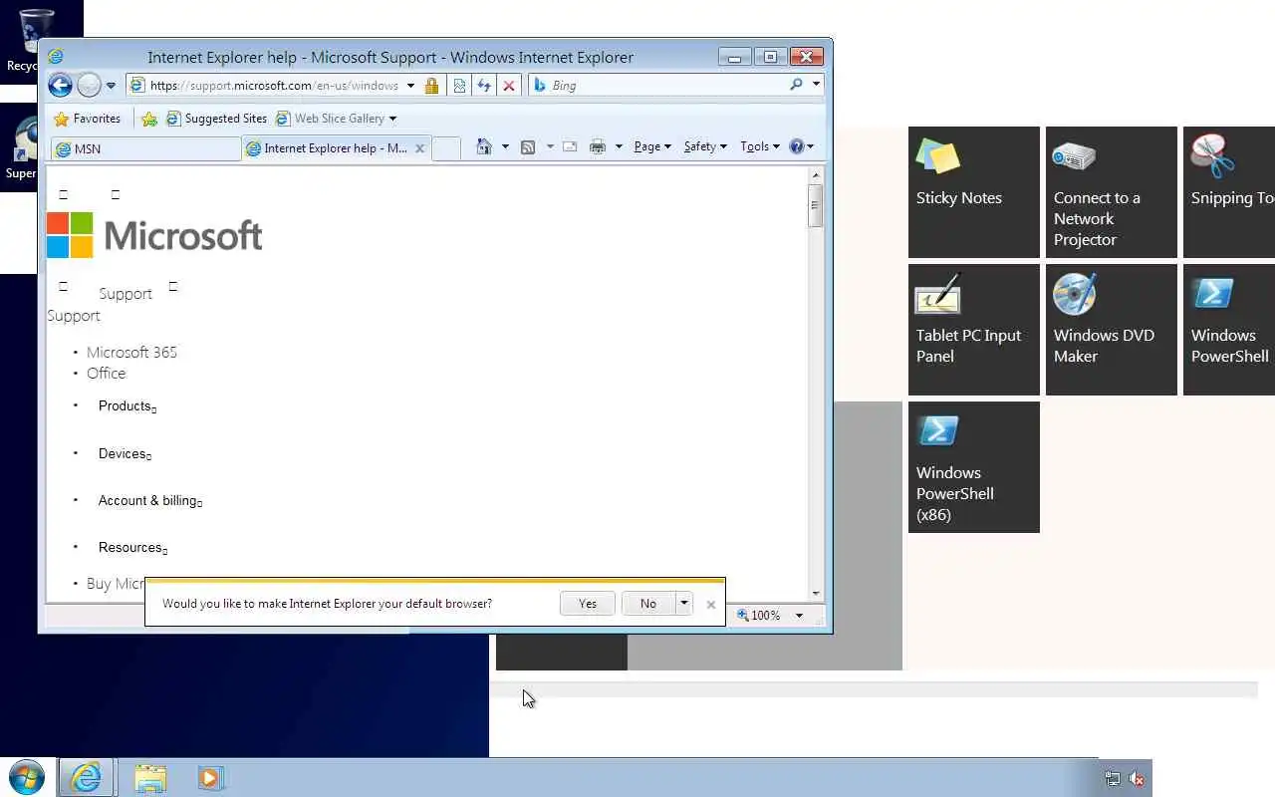Screen dimensions: 1275x797
Task: Expand the Home button dropdown arrow
Action: coord(505,146)
